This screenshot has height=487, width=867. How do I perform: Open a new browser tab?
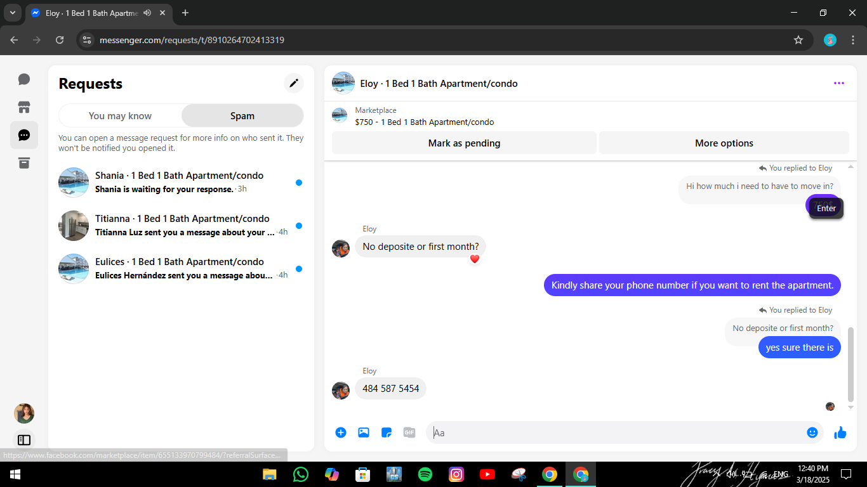185,13
